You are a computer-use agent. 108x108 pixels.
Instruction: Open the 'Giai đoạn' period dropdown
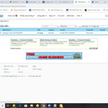(x=86, y=26)
